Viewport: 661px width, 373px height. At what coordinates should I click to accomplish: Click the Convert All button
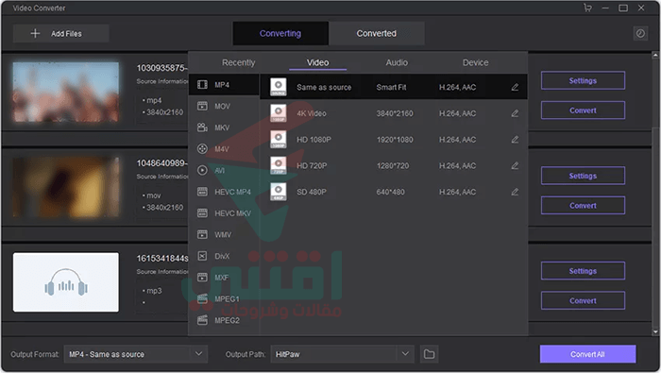[587, 354]
